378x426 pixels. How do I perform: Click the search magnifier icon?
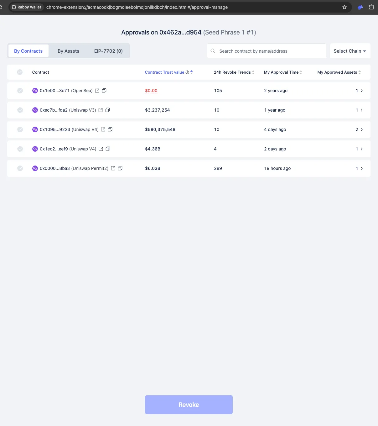(213, 51)
